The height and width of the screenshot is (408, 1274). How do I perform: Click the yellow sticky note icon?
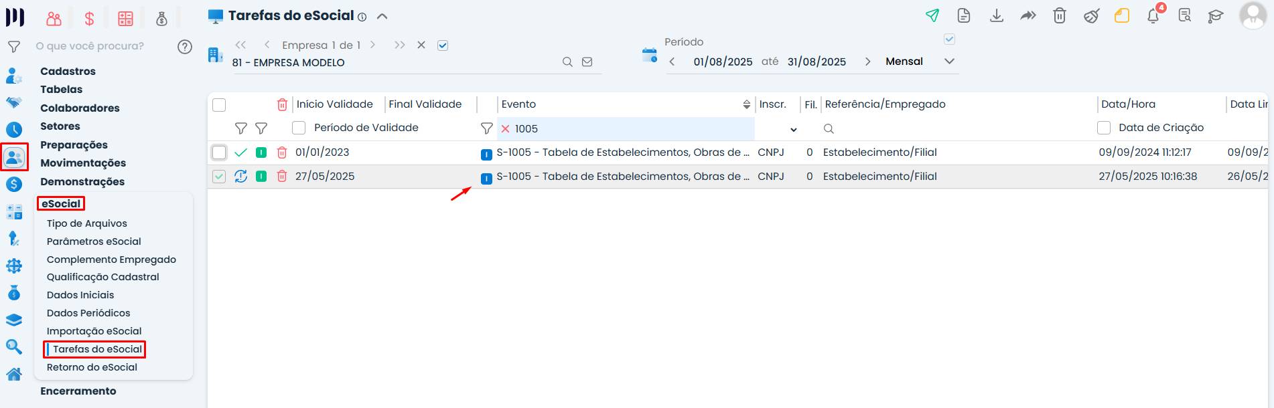click(x=1122, y=15)
